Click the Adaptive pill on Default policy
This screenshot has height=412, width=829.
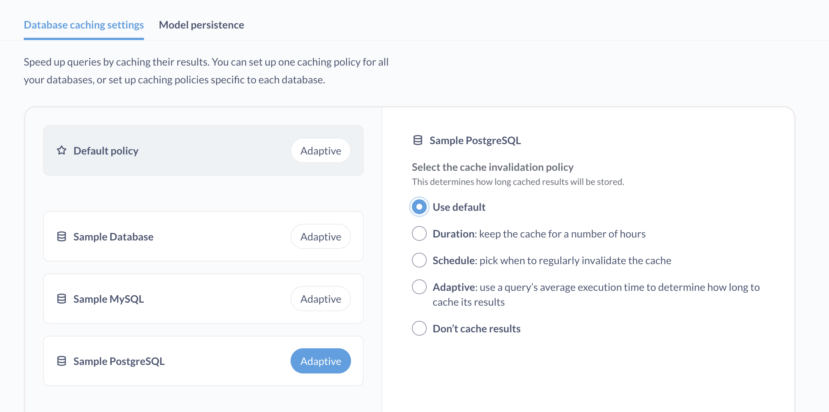tap(321, 150)
